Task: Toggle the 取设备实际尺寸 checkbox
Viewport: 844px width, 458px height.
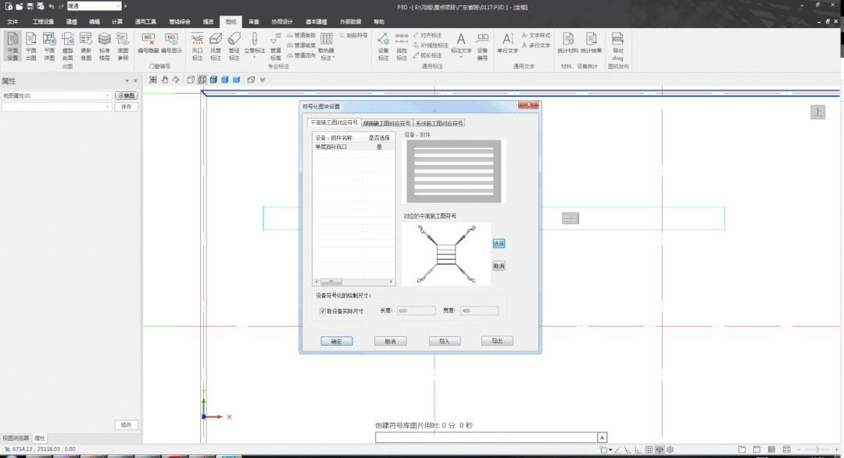Action: click(x=323, y=311)
